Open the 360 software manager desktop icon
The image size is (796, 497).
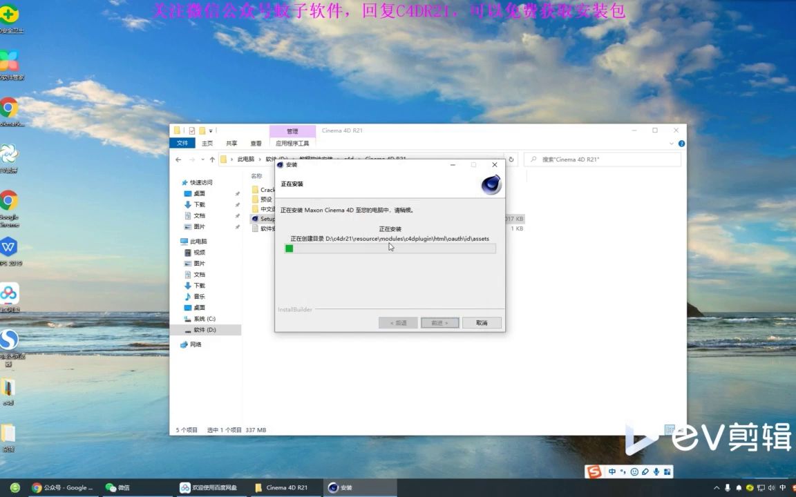(10, 64)
